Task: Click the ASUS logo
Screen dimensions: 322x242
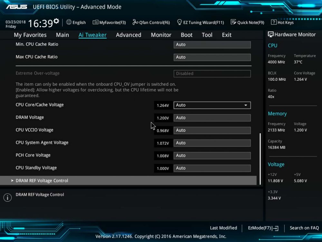Action: click(x=16, y=7)
